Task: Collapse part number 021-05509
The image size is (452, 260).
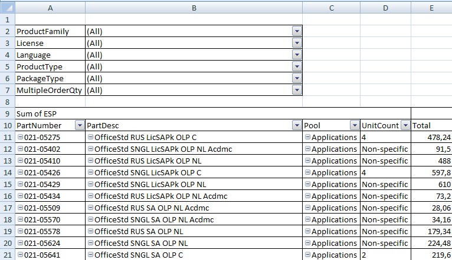Action: 20,208
